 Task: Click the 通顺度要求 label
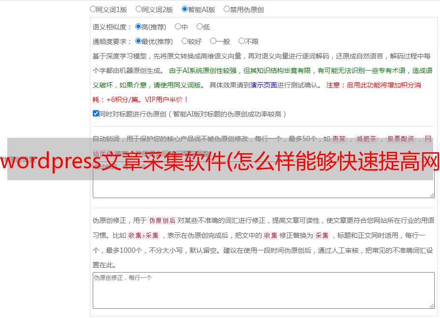[112, 42]
